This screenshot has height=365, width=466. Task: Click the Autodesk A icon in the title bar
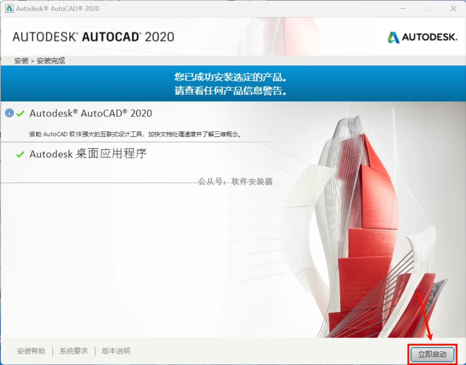(x=9, y=8)
